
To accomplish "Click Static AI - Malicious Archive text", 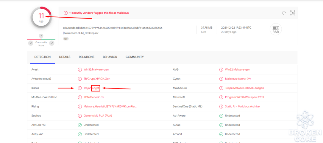I will [x=242, y=107].
